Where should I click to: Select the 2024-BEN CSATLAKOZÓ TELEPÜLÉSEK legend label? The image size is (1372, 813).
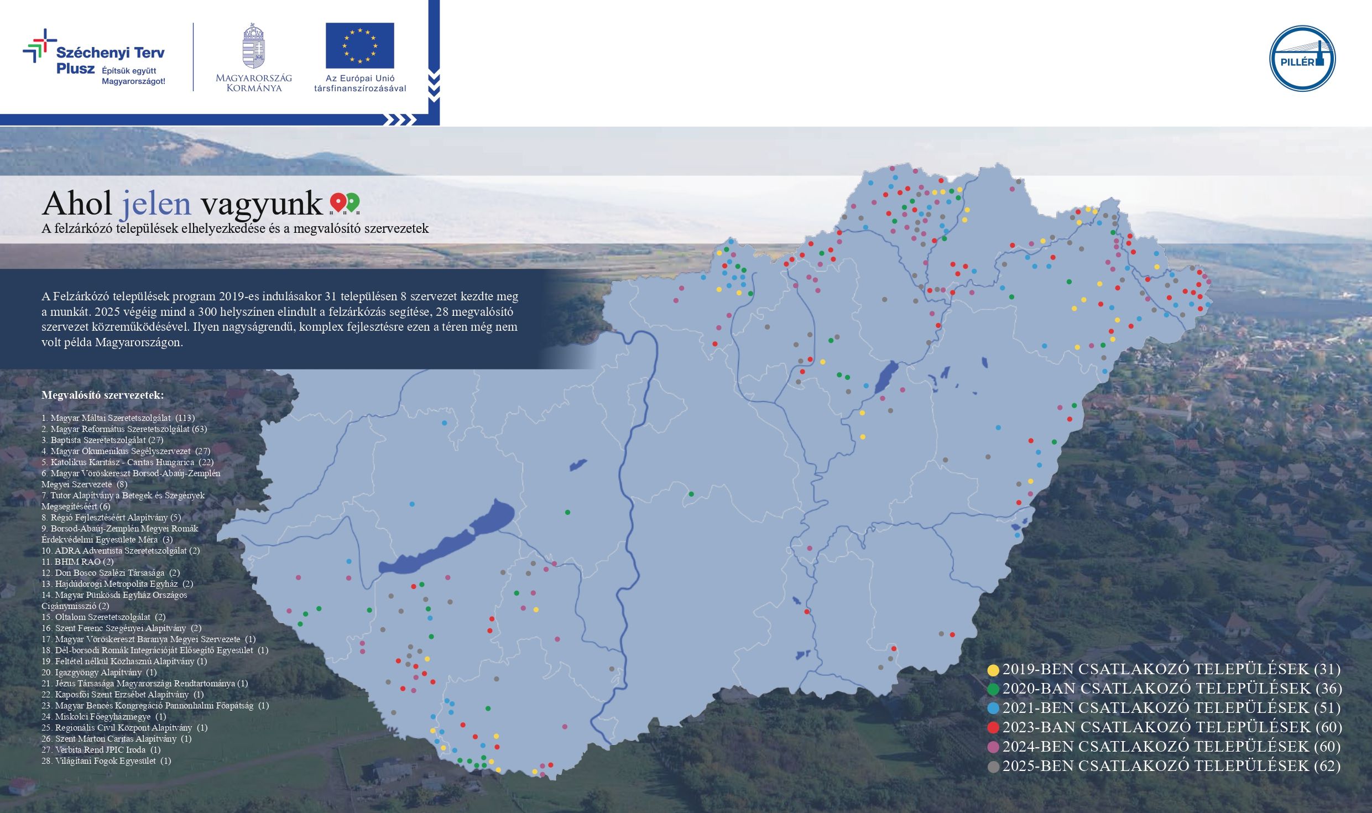[x=1171, y=747]
